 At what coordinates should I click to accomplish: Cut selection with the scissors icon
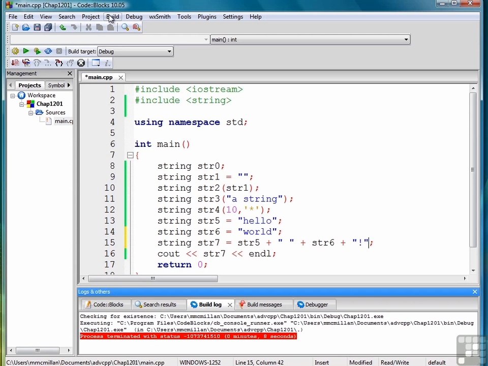pyautogui.click(x=88, y=27)
